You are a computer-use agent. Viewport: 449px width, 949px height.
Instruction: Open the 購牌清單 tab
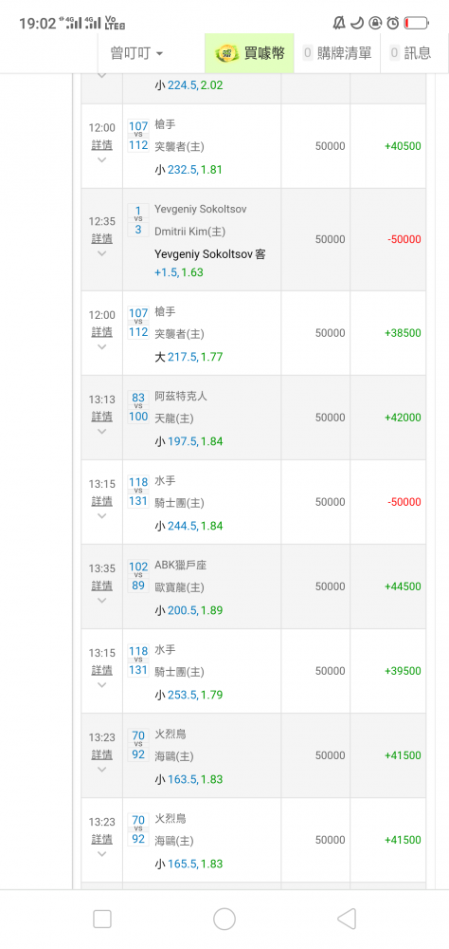pyautogui.click(x=337, y=53)
